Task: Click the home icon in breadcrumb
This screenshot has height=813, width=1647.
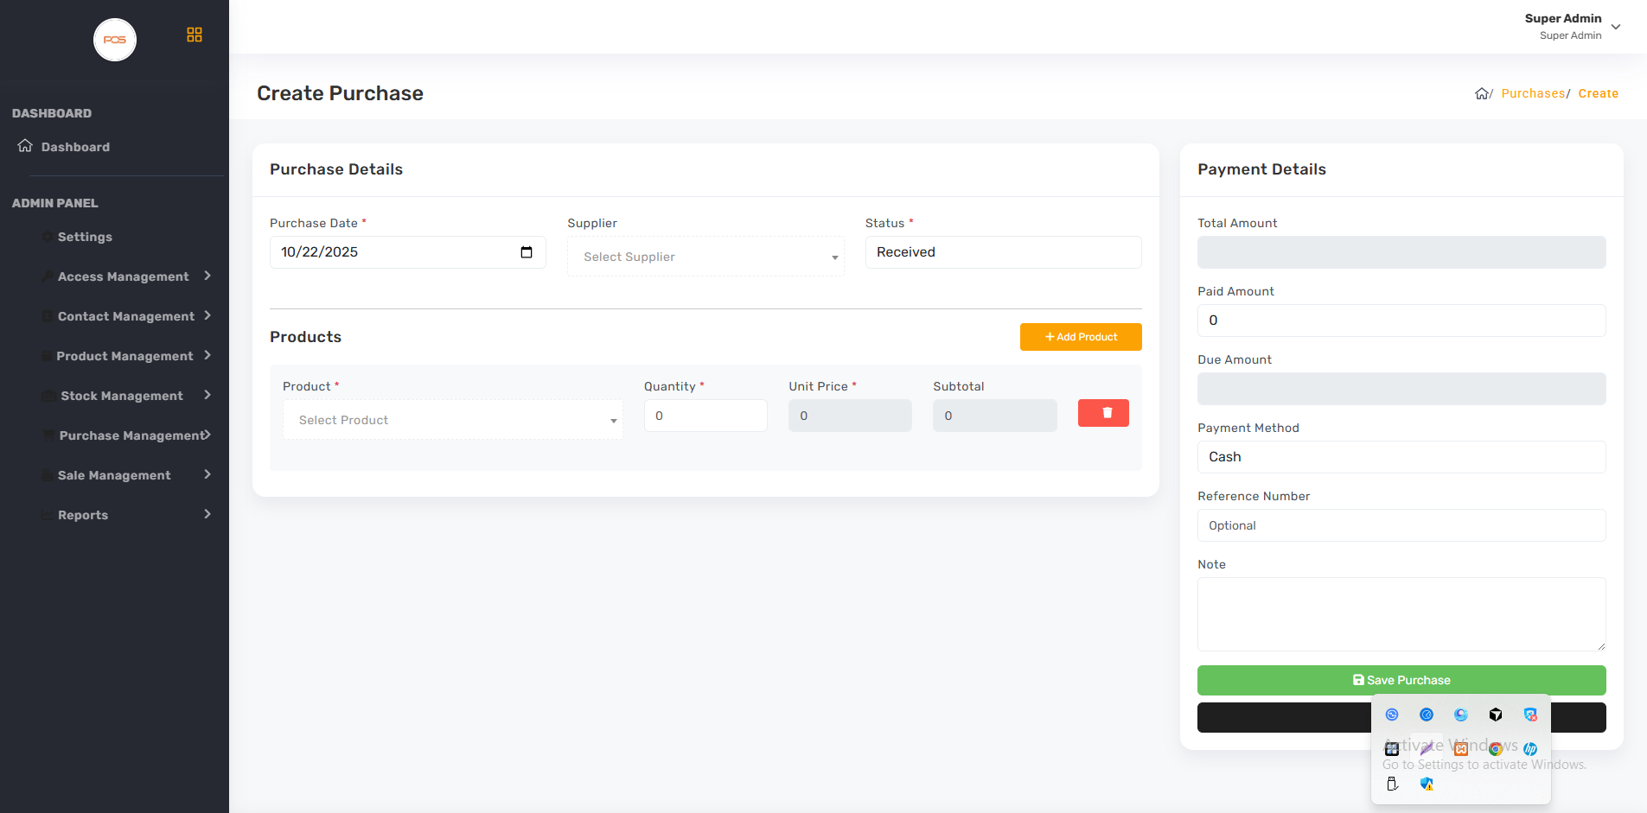Action: tap(1481, 93)
